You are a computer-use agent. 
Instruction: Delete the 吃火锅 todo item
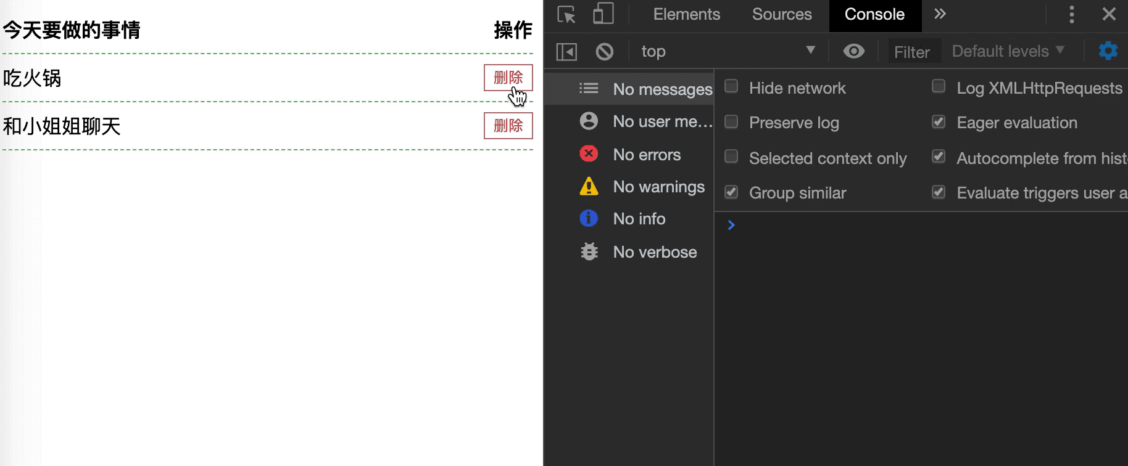coord(508,78)
